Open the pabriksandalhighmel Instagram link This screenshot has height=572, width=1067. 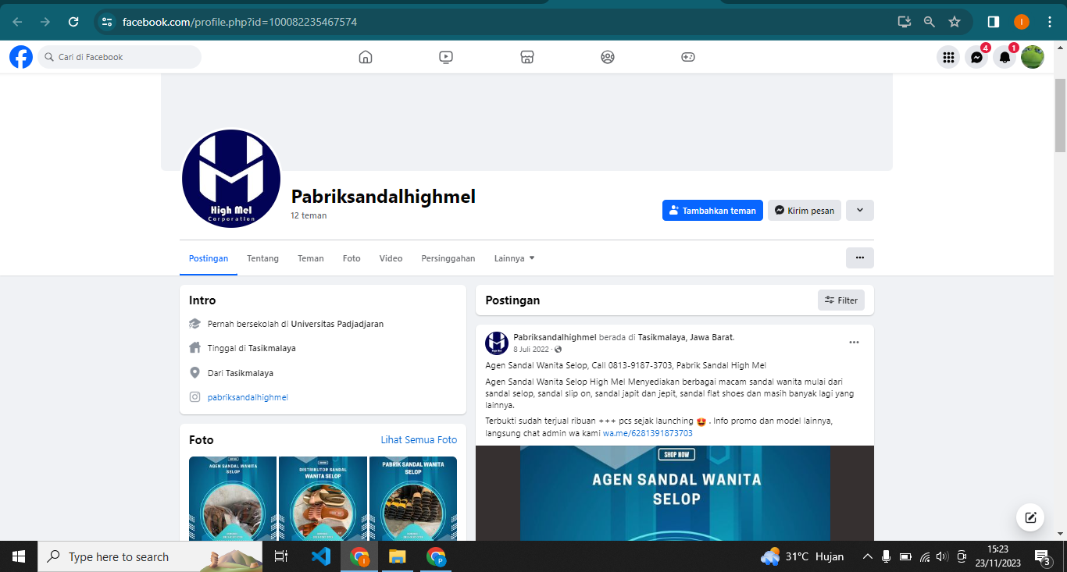tap(248, 397)
